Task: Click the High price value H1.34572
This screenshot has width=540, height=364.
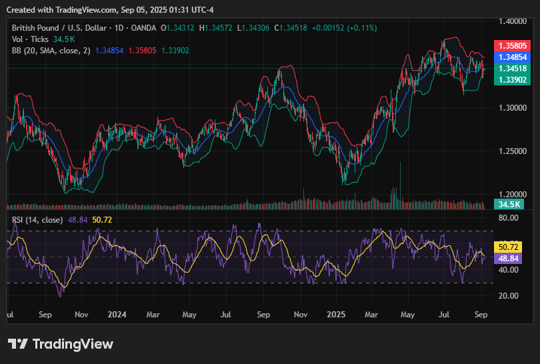Action: [215, 28]
